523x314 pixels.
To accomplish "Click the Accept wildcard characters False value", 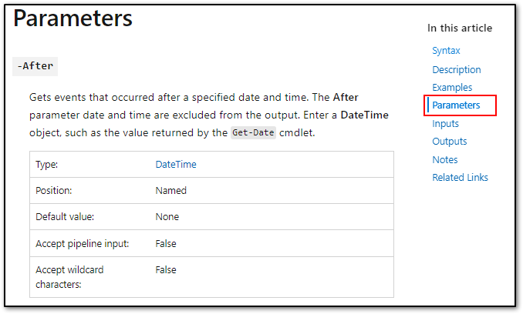I will pos(166,270).
